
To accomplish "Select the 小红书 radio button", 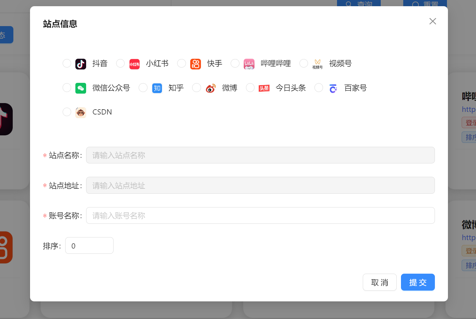I will click(x=120, y=63).
